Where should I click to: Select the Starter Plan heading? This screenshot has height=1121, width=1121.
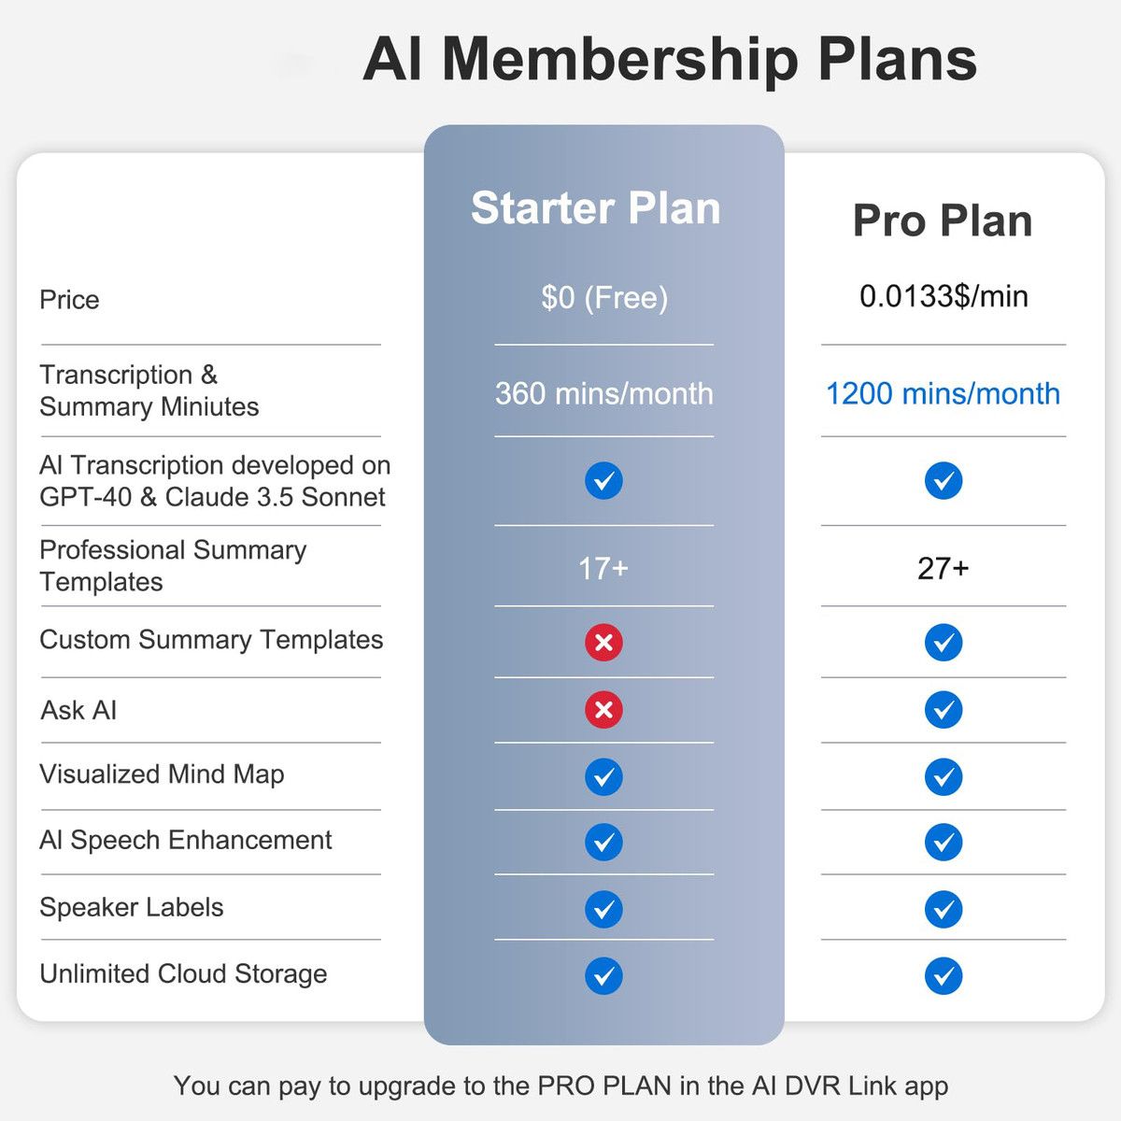pyautogui.click(x=596, y=207)
